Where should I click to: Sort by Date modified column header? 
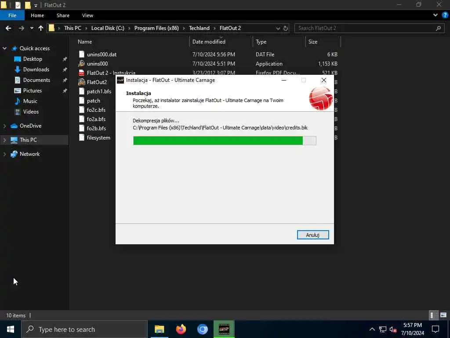coord(209,42)
